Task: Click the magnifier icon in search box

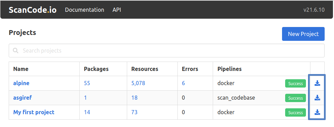Action: pyautogui.click(x=16, y=51)
